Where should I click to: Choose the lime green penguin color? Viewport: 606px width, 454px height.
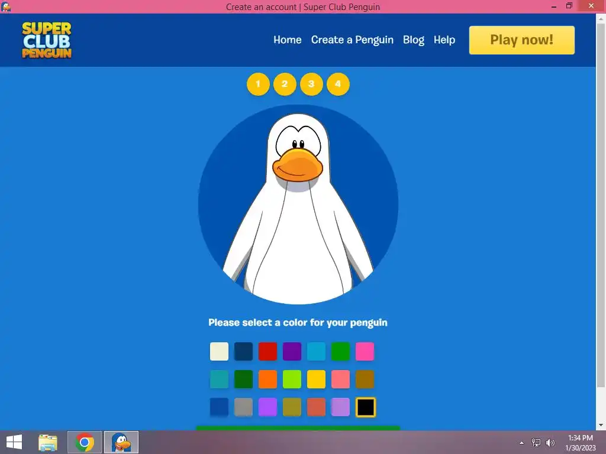pyautogui.click(x=292, y=379)
